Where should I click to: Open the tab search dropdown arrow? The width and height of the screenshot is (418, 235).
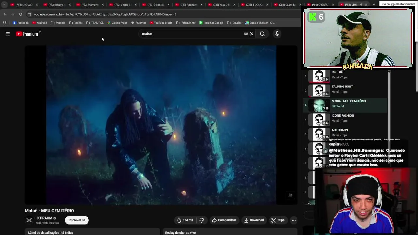[4, 5]
